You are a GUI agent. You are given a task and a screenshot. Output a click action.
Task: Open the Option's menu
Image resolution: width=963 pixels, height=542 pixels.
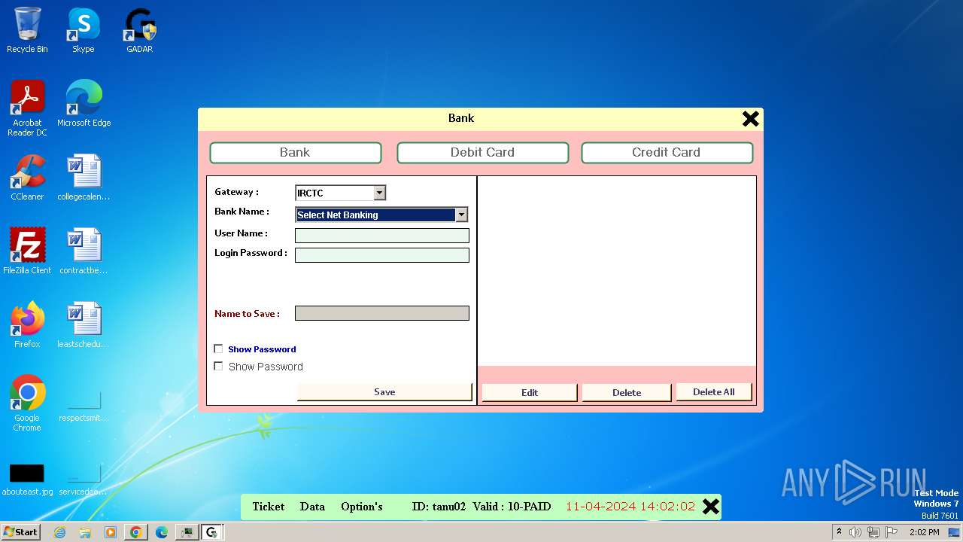tap(362, 507)
